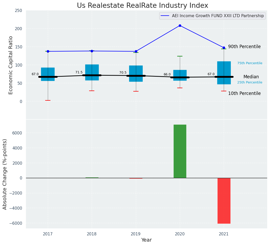Image resolution: width=270 pixels, height=245 pixels.
Task: Select the blue 2017 line marker
Action: (48, 51)
